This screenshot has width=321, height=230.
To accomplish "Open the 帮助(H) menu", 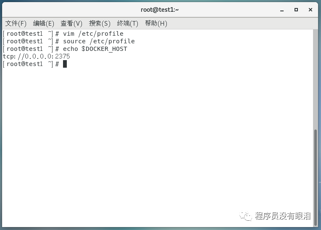I will pyautogui.click(x=156, y=24).
